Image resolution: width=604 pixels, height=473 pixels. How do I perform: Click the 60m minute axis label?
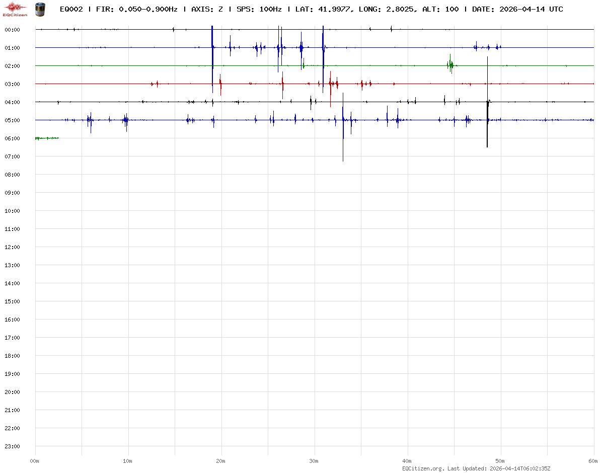click(593, 461)
